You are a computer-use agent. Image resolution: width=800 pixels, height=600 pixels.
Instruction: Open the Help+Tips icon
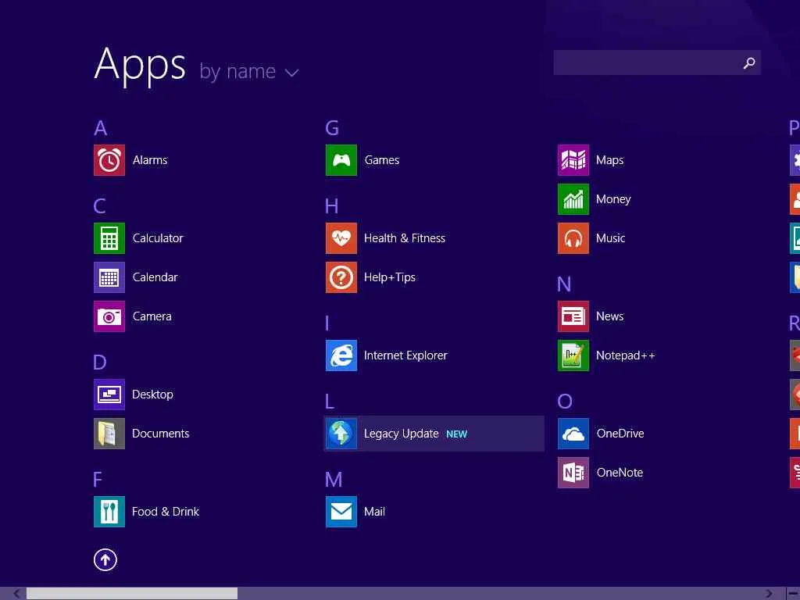[341, 277]
